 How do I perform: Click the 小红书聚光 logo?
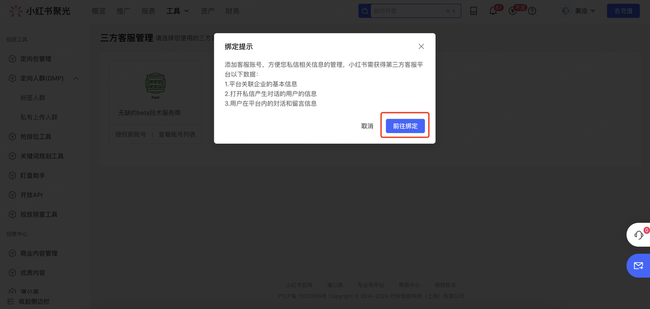(x=40, y=11)
